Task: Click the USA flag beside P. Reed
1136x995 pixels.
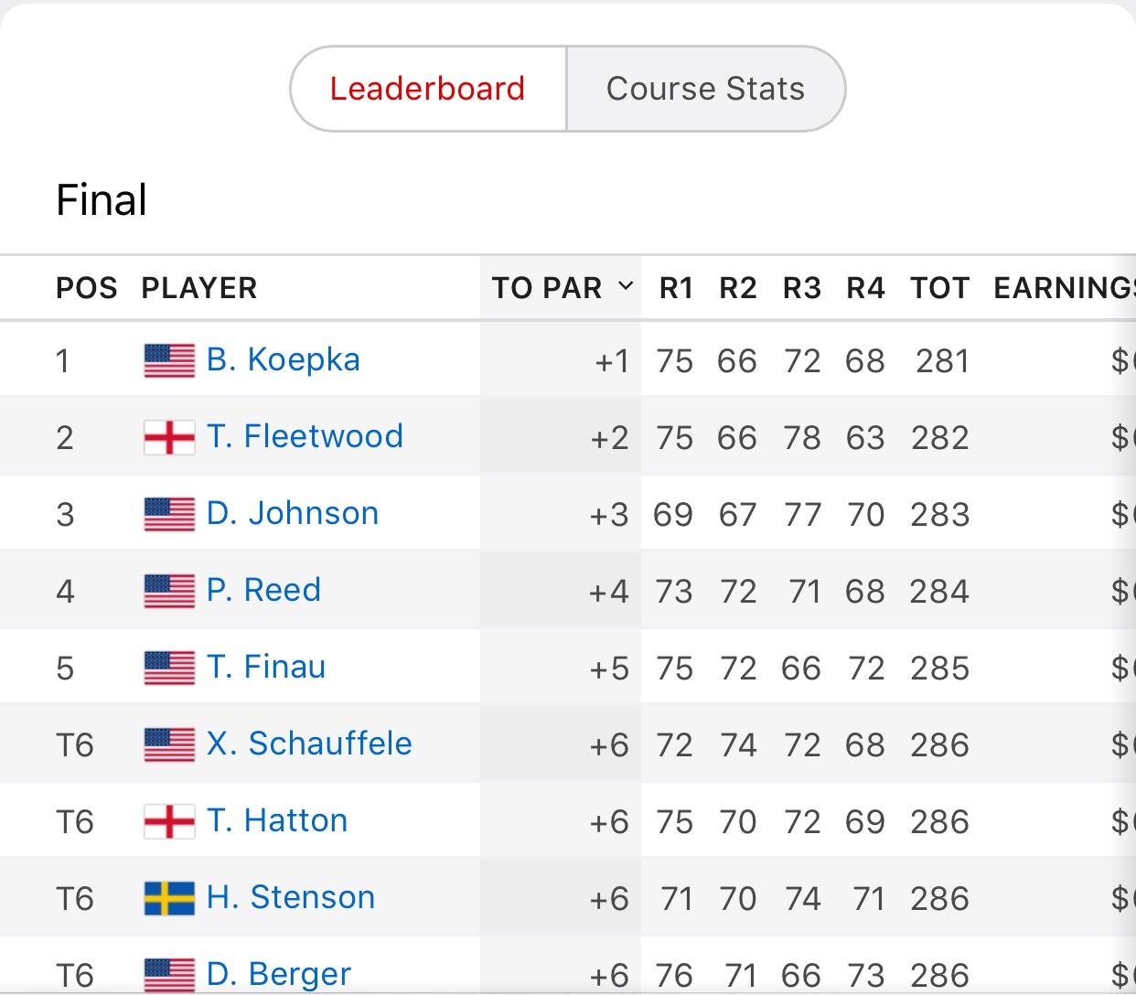Action: [168, 590]
